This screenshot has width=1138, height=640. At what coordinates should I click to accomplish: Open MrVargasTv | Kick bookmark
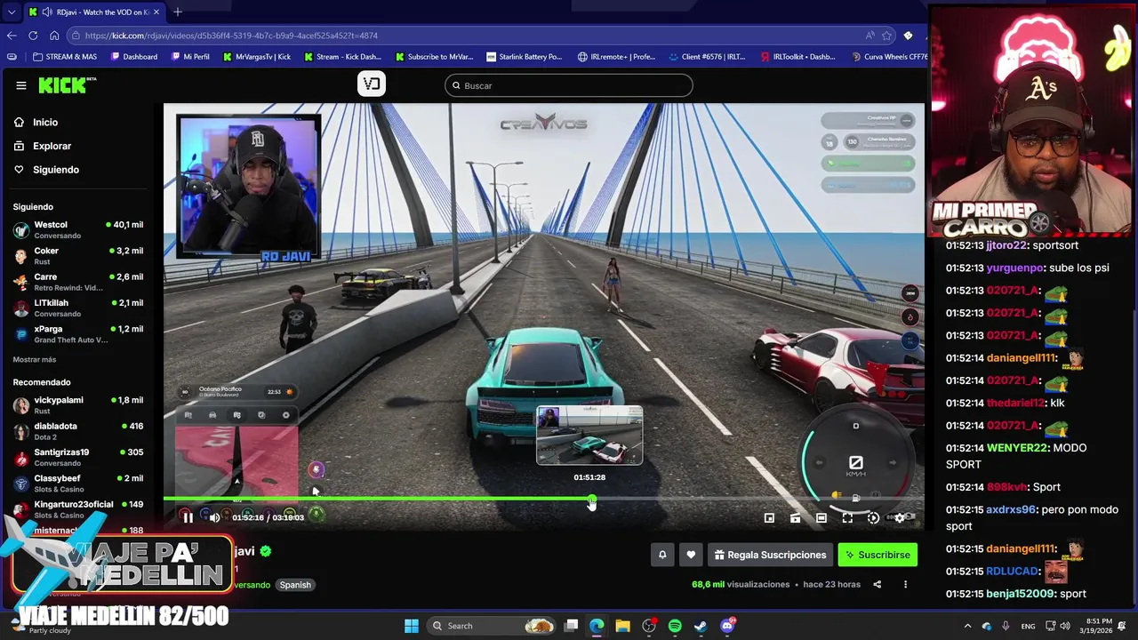[257, 57]
